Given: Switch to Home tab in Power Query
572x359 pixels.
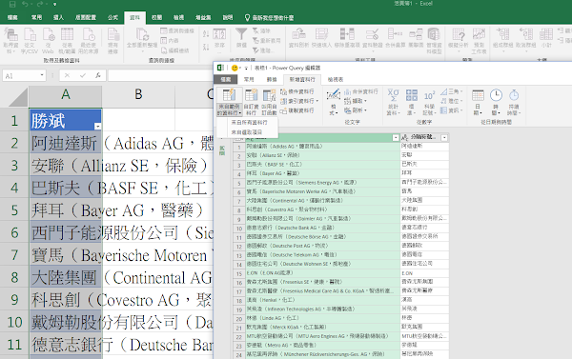Looking at the screenshot, I should [x=249, y=79].
